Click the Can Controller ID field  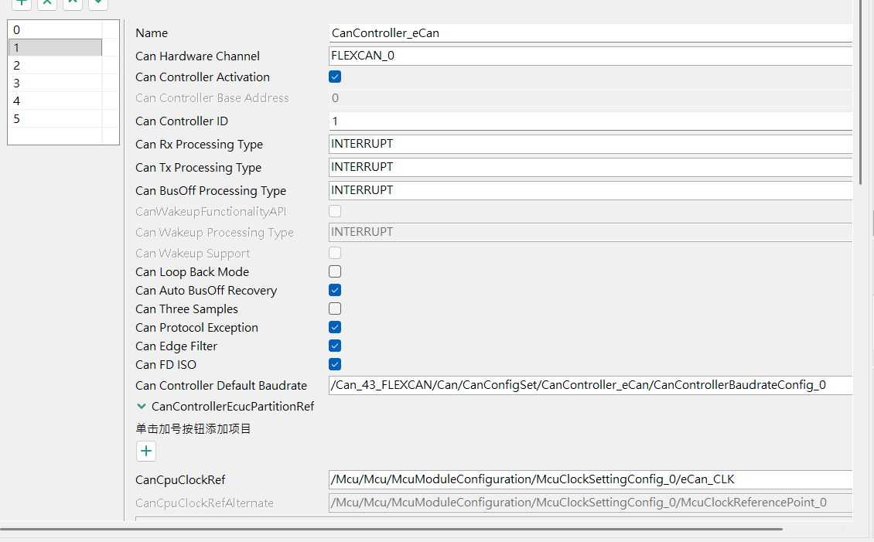click(x=590, y=121)
